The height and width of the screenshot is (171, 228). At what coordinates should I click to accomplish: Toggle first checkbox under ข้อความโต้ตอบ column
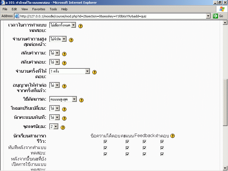point(105,142)
